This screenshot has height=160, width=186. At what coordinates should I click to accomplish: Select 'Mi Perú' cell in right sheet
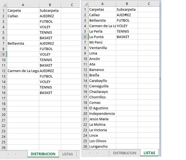click(x=102, y=42)
